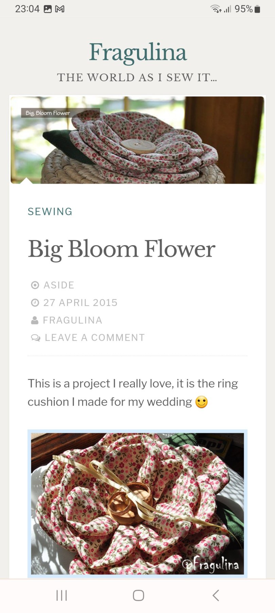The width and height of the screenshot is (275, 613).
Task: Open the ring cushion photo with wedding rings
Action: coord(137,504)
